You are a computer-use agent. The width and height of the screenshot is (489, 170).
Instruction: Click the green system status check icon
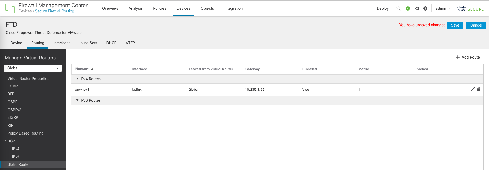[x=408, y=8]
